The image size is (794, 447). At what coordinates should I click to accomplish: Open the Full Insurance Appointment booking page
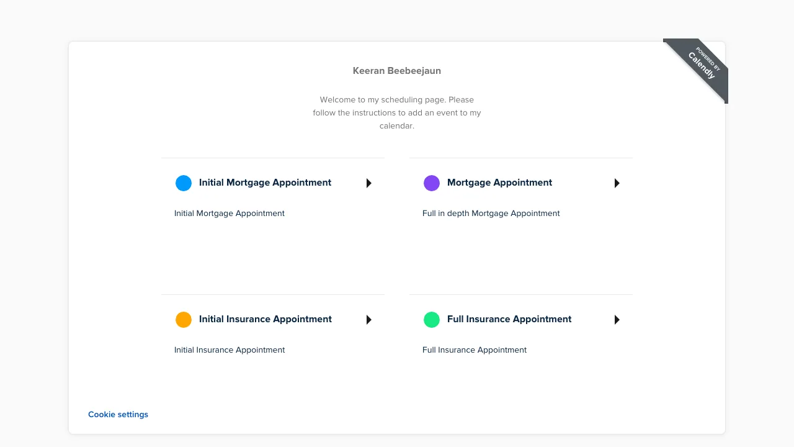point(509,319)
